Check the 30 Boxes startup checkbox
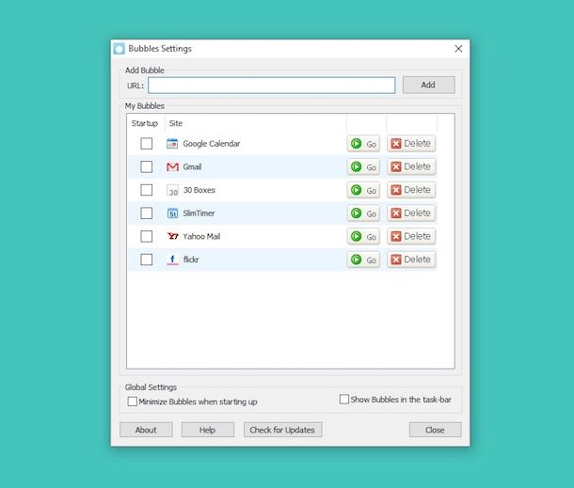This screenshot has width=574, height=488. (x=147, y=190)
